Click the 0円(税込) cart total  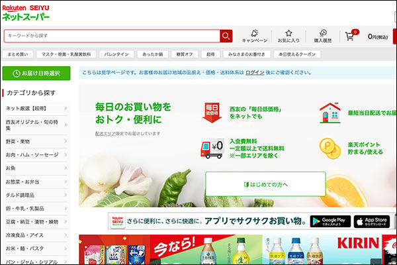(x=378, y=36)
